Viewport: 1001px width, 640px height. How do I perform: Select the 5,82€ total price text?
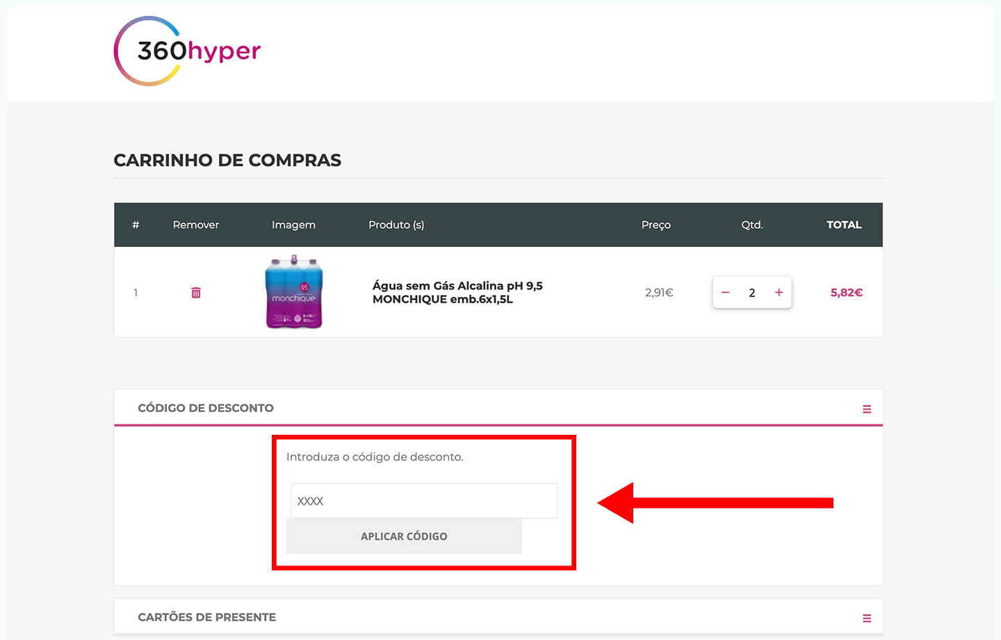[846, 292]
